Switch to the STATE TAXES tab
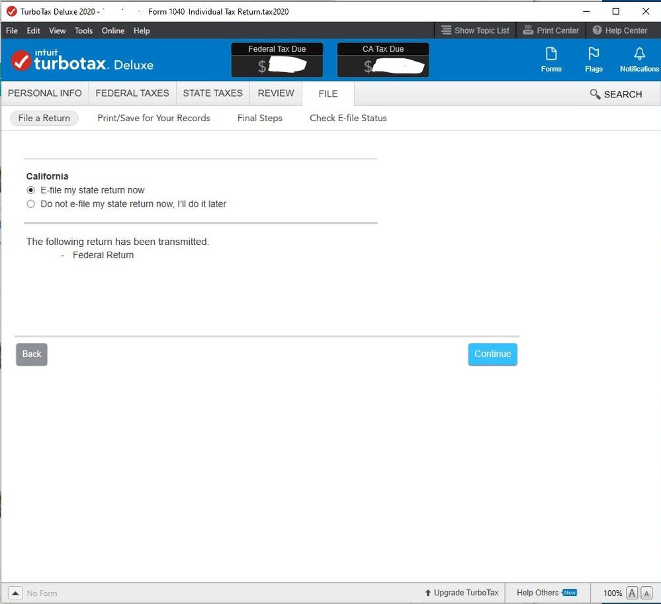 [213, 93]
